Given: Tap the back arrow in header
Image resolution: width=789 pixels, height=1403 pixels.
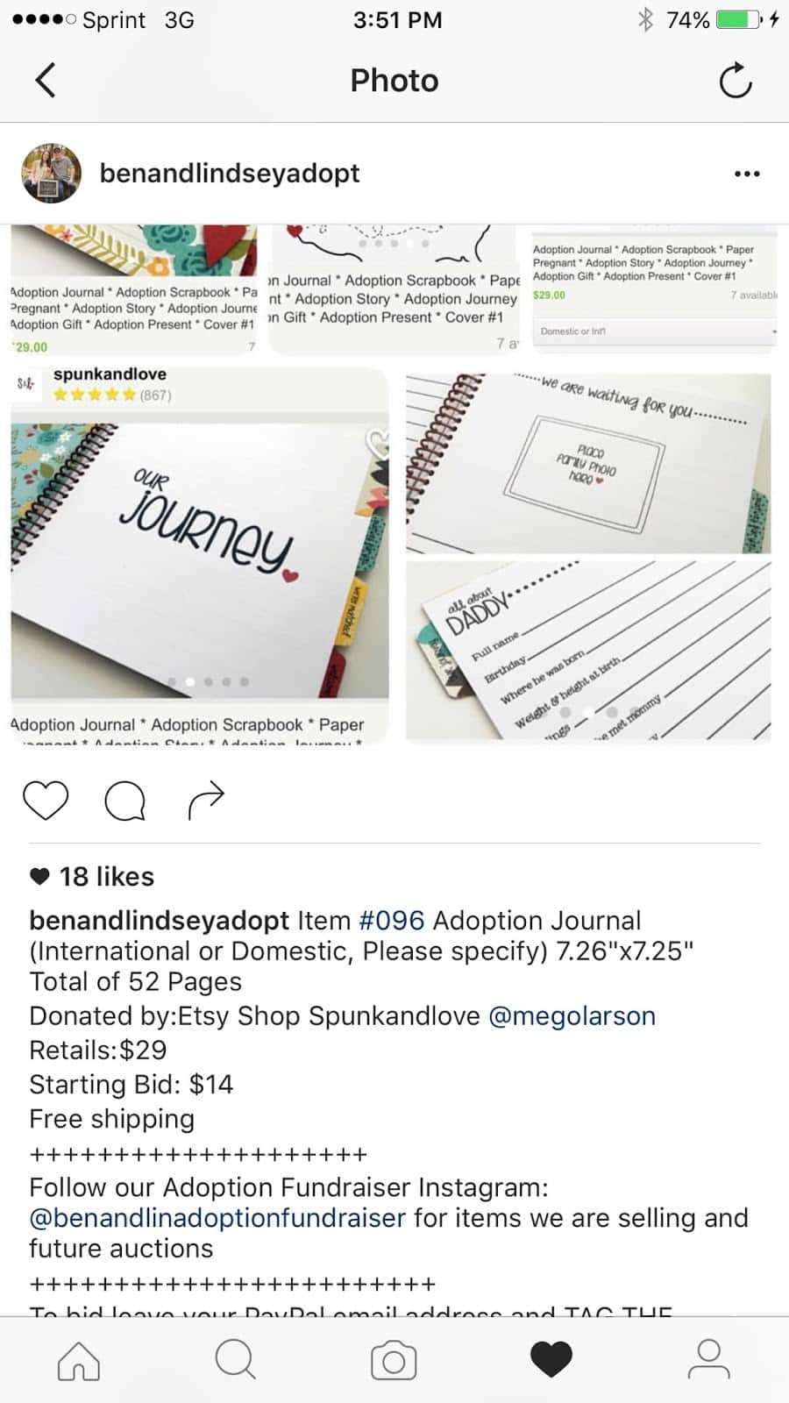Looking at the screenshot, I should [46, 80].
